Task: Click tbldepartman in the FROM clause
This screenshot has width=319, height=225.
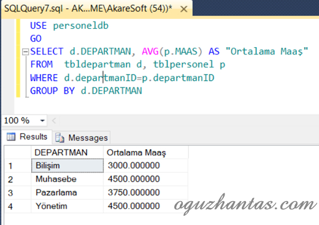Action: coord(98,65)
